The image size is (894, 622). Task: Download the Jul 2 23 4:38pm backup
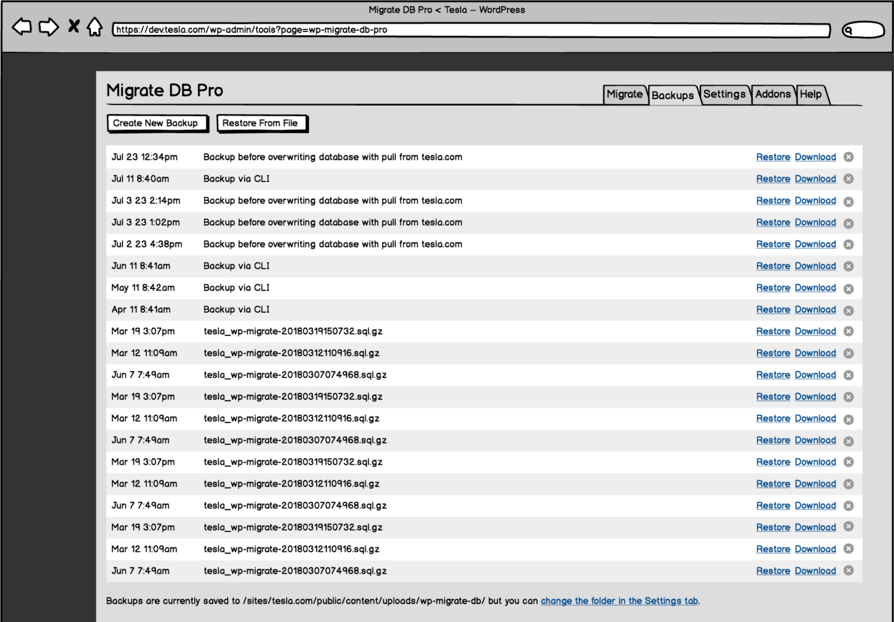815,244
